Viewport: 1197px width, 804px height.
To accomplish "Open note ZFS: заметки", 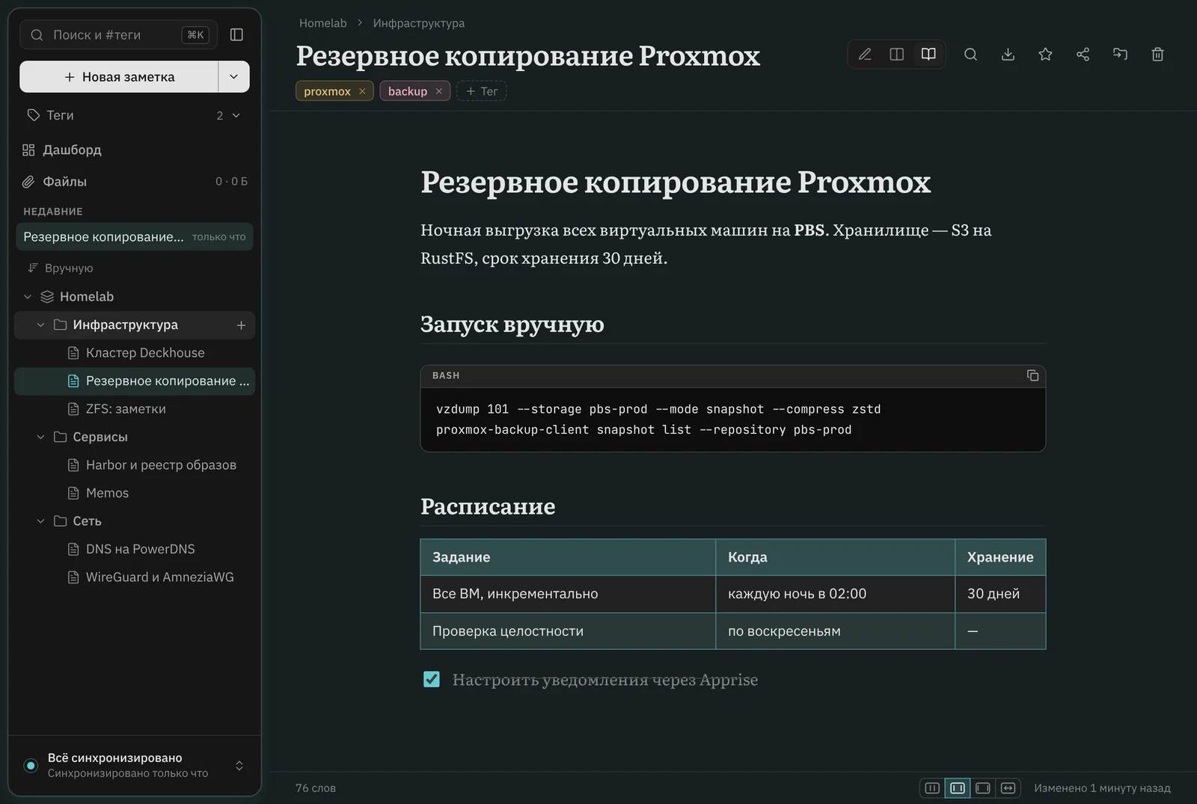I will click(135, 409).
